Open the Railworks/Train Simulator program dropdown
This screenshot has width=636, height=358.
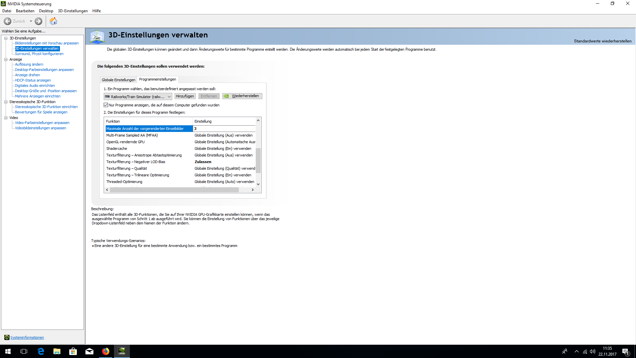pos(169,97)
